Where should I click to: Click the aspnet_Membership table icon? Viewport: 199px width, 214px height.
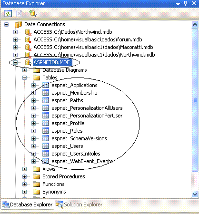[x=46, y=93]
